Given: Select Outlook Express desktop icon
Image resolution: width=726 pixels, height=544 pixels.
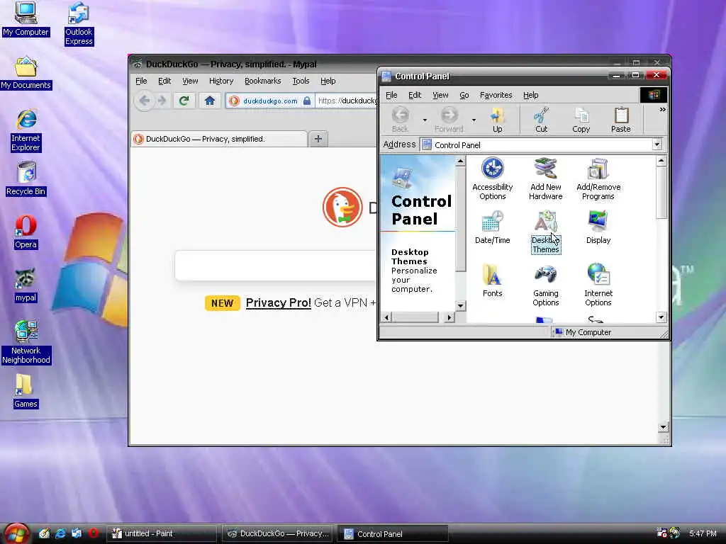Looking at the screenshot, I should 79,23.
